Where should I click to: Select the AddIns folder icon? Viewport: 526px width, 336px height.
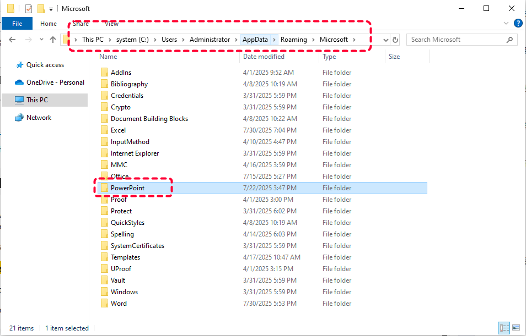pos(104,72)
